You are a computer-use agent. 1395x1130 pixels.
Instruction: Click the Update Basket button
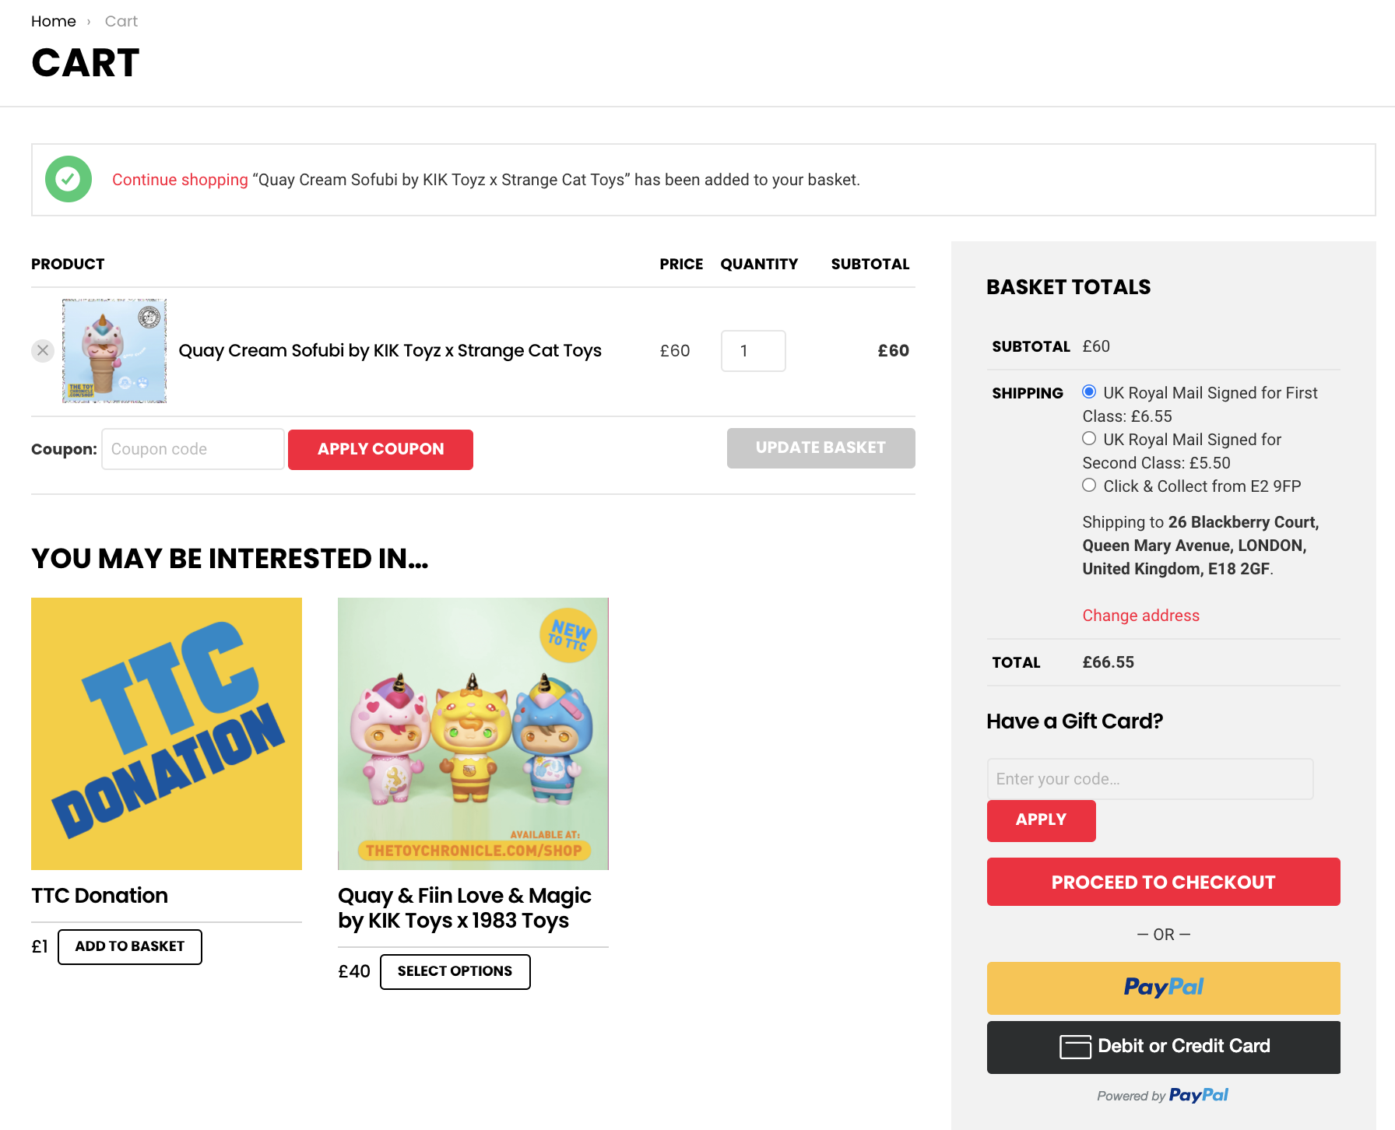(x=820, y=448)
